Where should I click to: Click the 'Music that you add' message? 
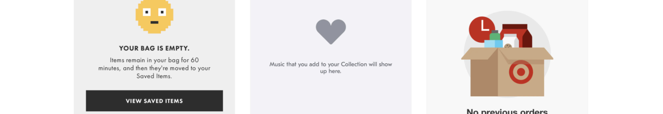[331, 67]
